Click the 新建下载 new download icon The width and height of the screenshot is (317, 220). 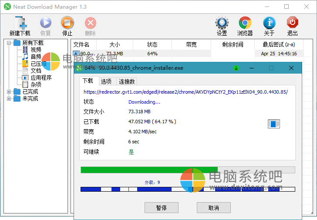pyautogui.click(x=20, y=23)
